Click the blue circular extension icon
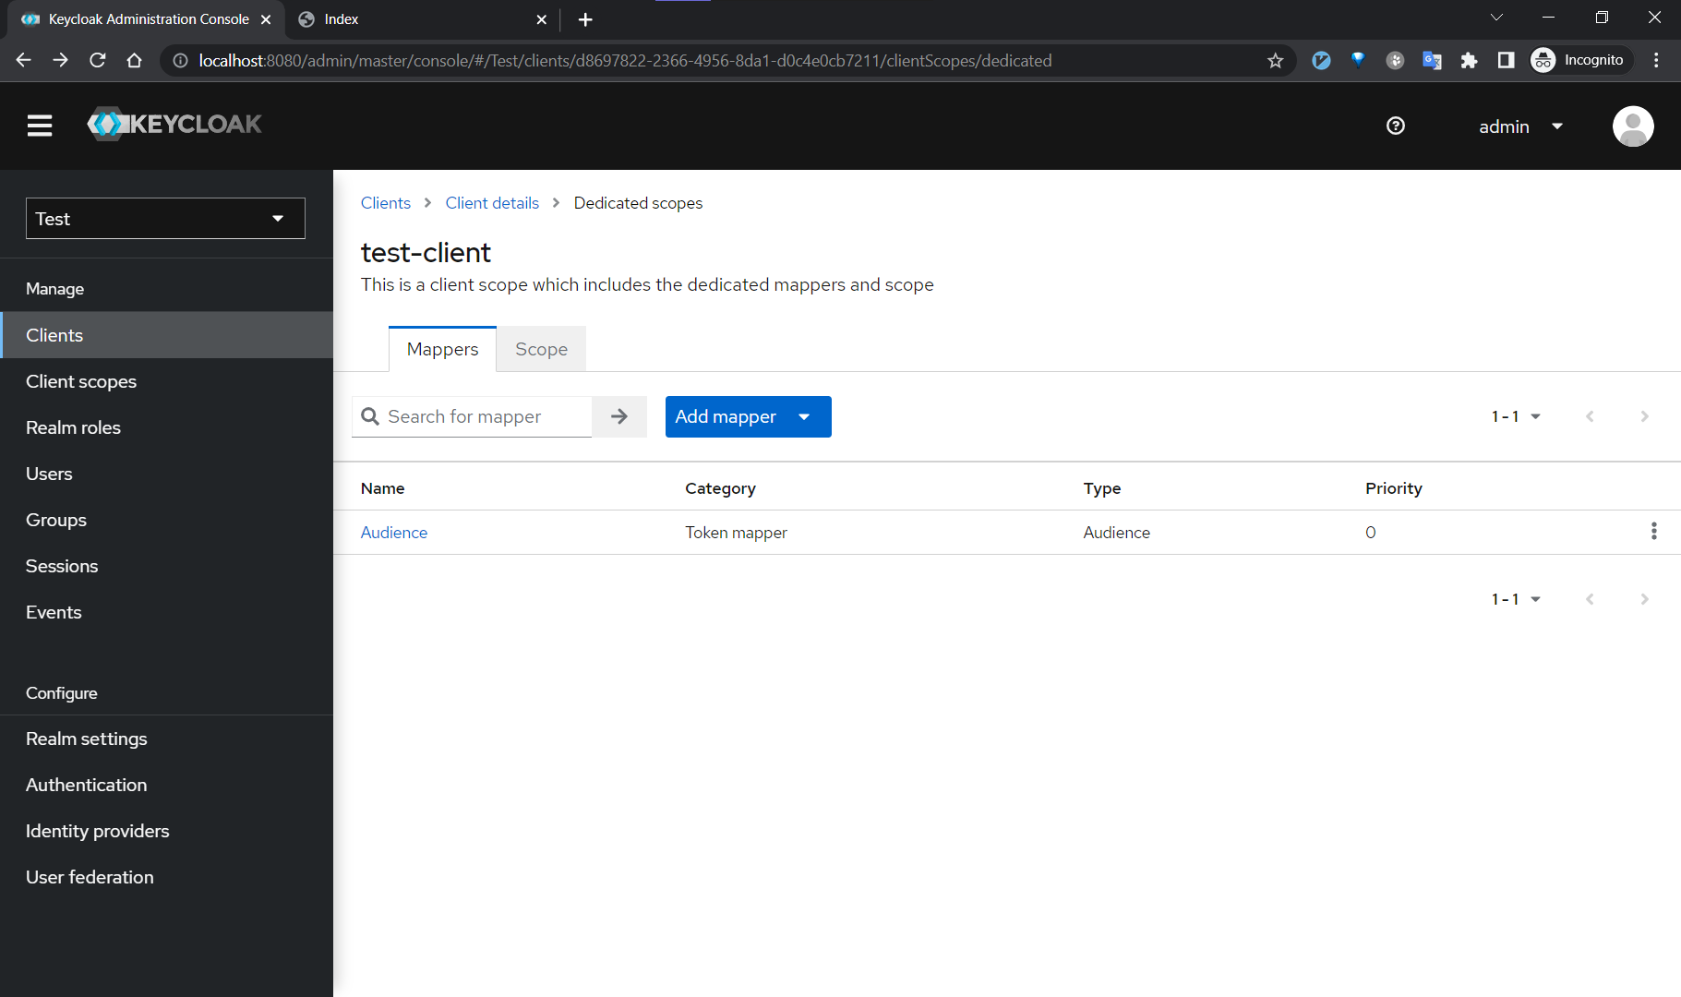This screenshot has width=1681, height=997. 1321,60
